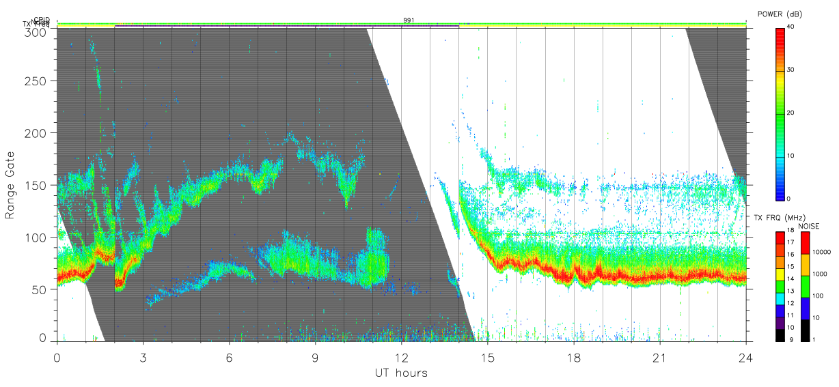Click the x-axis tick label '18'
The image size is (839, 387).
click(573, 358)
